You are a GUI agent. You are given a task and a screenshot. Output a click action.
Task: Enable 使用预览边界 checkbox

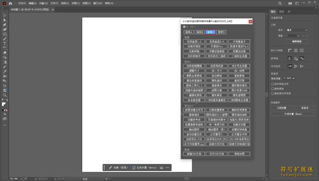pyautogui.click(x=273, y=84)
